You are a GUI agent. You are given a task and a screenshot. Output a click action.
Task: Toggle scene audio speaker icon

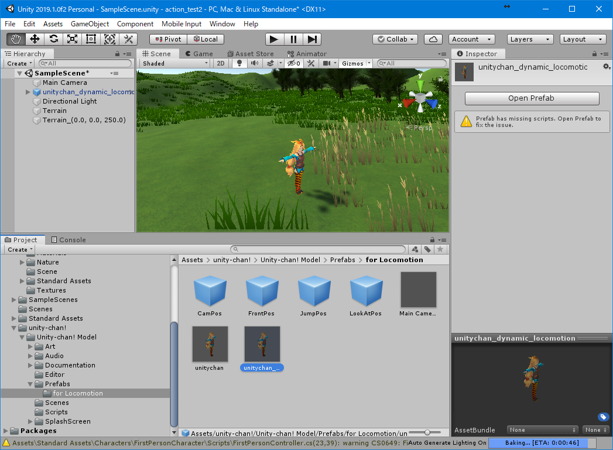(255, 63)
